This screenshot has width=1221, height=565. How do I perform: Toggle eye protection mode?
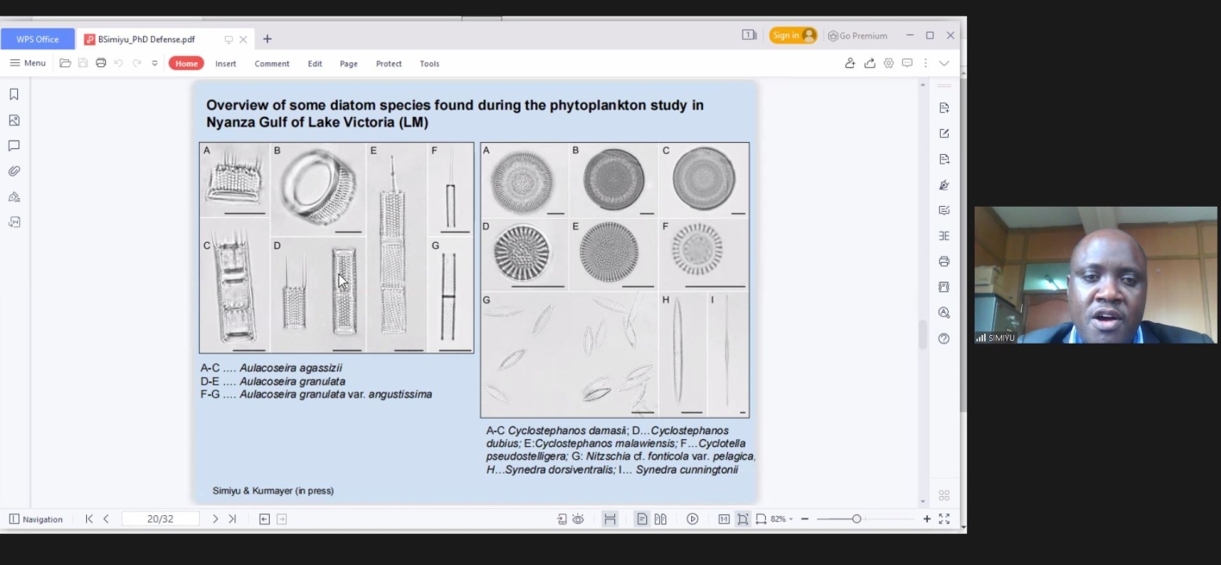click(x=578, y=519)
